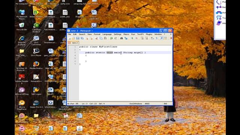Viewport: 240px width, 135px height.
Task: Open the View menu
Action: tap(89, 34)
